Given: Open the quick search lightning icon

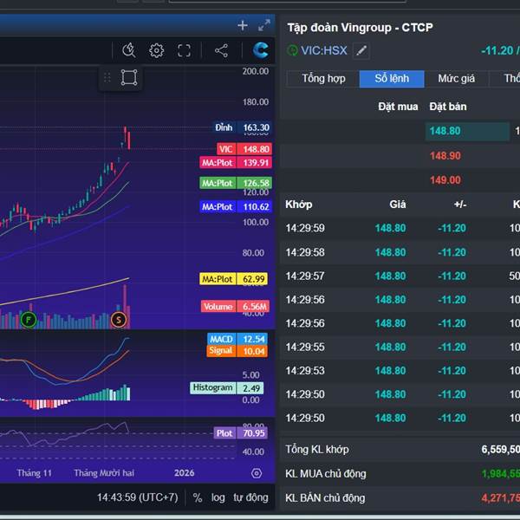Looking at the screenshot, I should pyautogui.click(x=128, y=51).
